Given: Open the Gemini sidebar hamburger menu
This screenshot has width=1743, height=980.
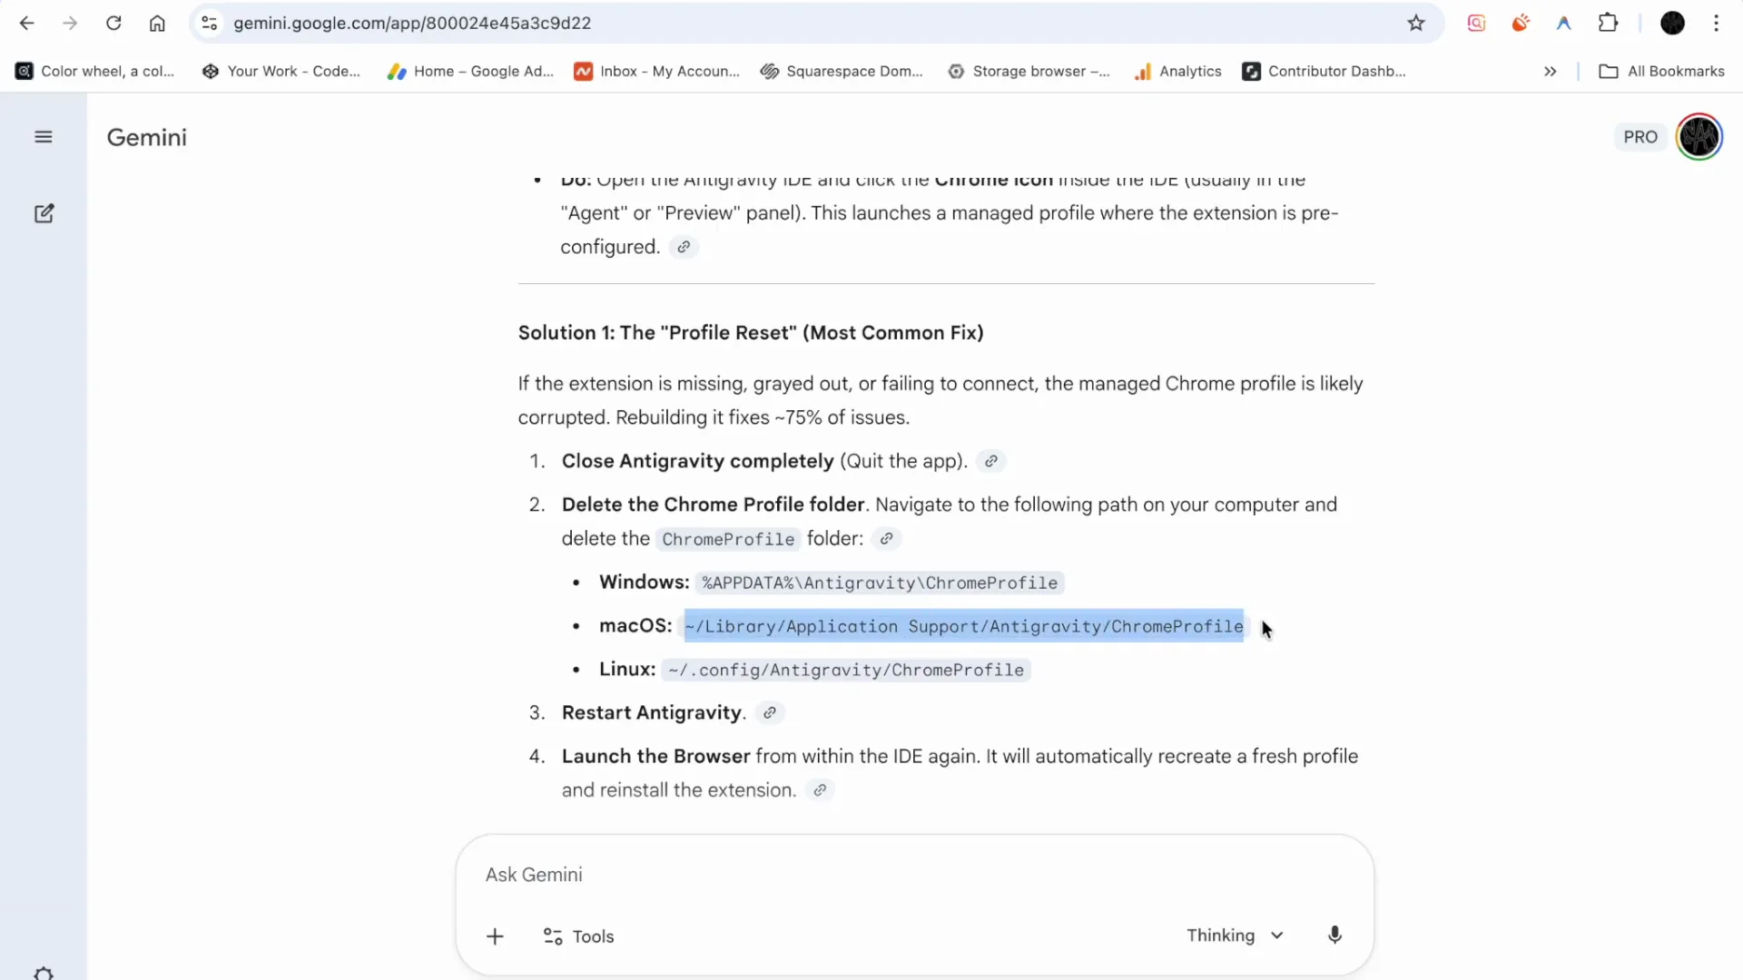Looking at the screenshot, I should click(43, 136).
